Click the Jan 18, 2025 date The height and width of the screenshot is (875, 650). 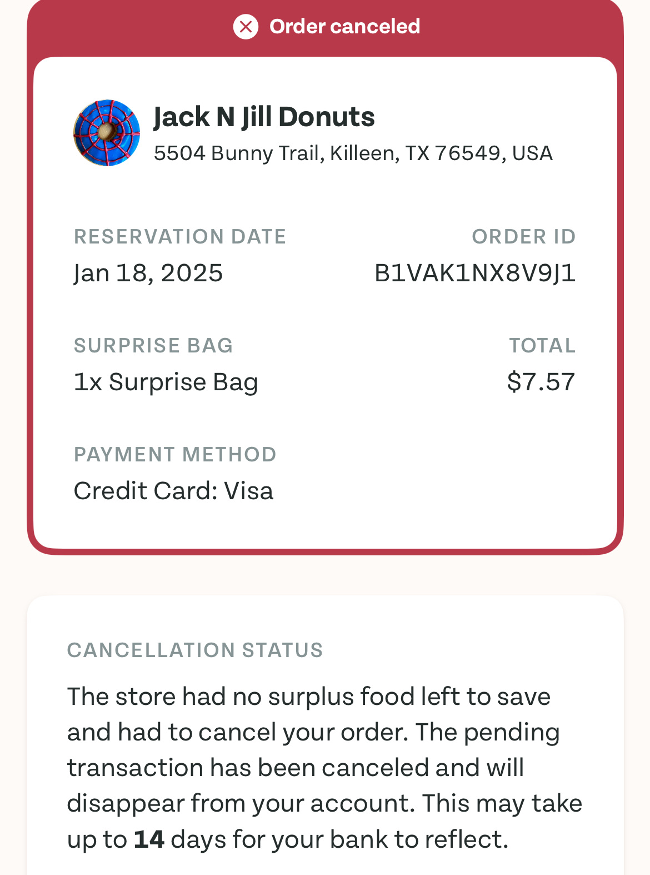point(148,273)
